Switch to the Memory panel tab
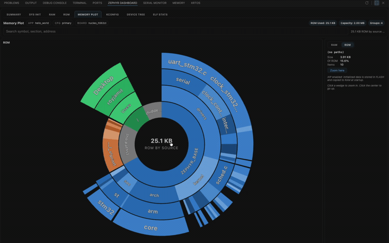 [179, 3]
